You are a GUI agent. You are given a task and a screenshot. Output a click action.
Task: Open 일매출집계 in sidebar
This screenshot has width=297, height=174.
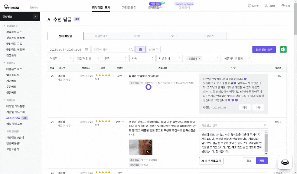[x=13, y=75]
